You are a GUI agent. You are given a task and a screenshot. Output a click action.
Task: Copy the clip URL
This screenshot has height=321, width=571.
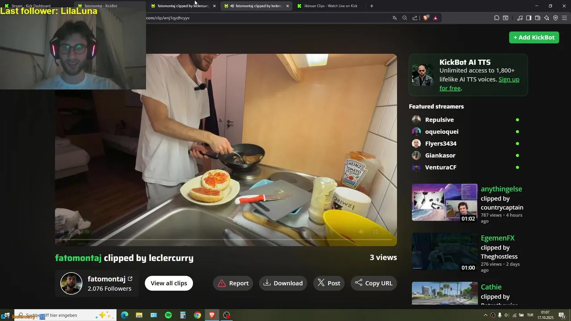click(x=373, y=283)
